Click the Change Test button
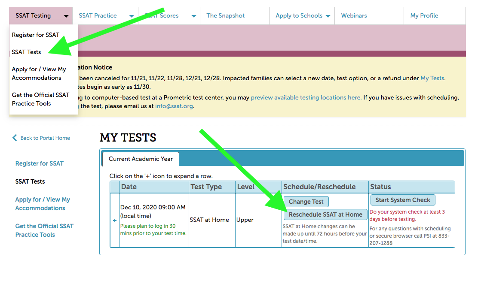 coord(306,201)
